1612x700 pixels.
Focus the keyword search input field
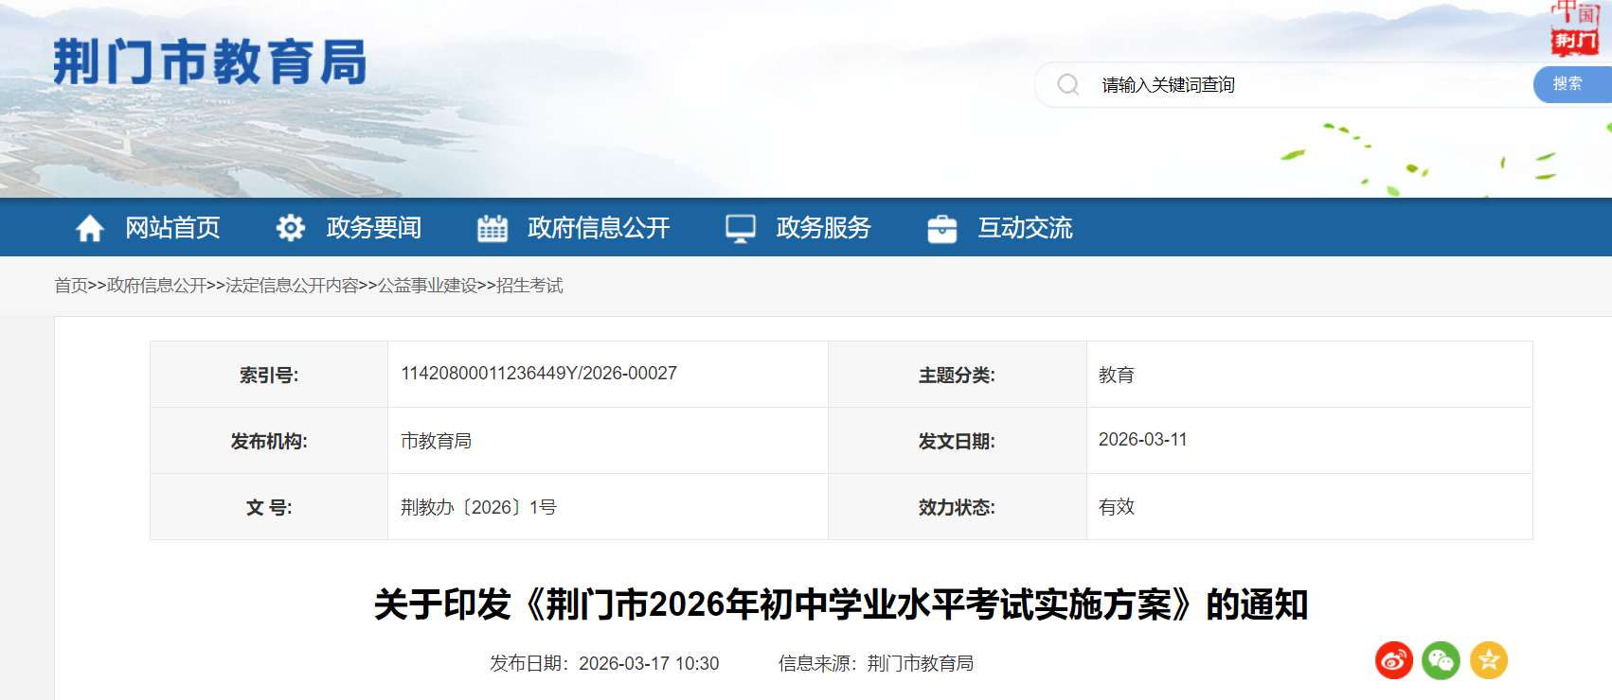coord(1307,85)
